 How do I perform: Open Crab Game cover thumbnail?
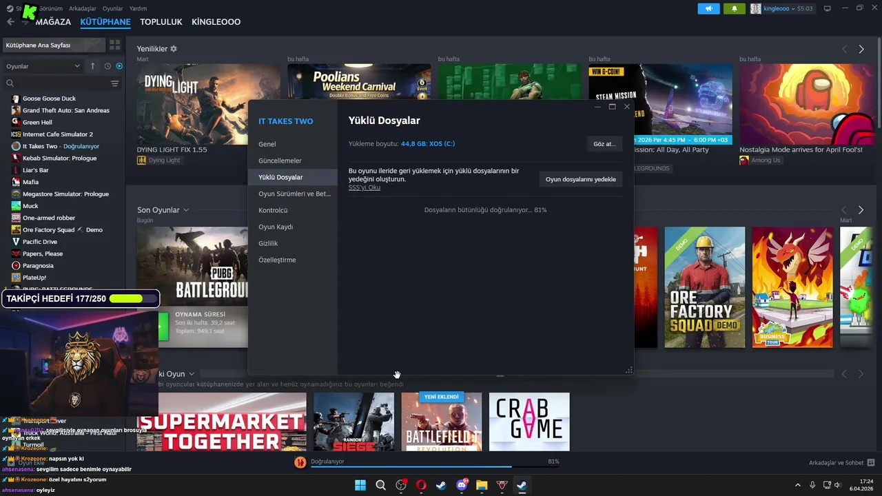(x=529, y=422)
